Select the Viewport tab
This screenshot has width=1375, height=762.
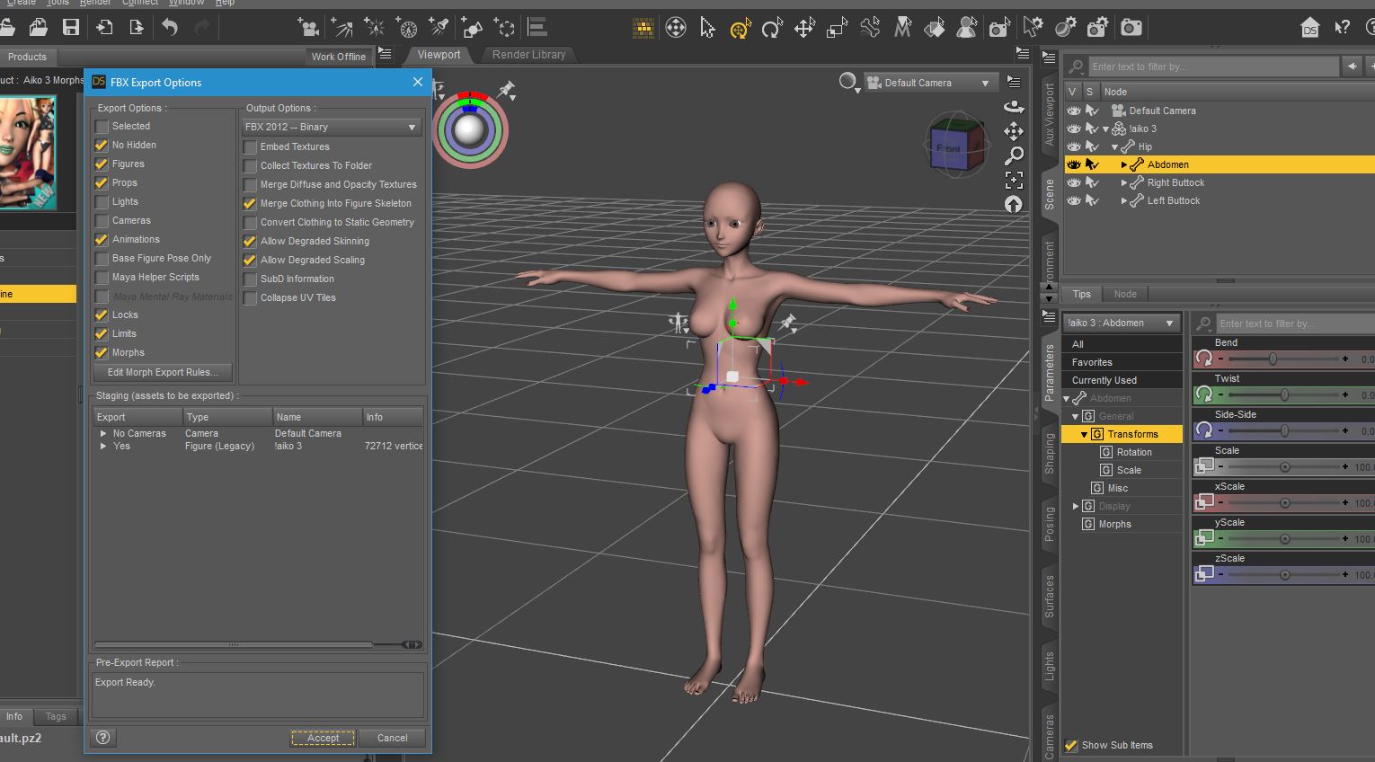tap(439, 54)
